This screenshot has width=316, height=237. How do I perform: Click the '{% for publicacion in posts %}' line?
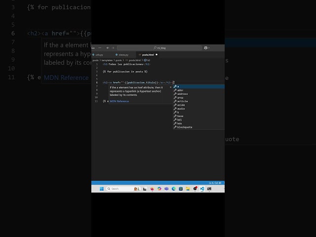point(125,72)
